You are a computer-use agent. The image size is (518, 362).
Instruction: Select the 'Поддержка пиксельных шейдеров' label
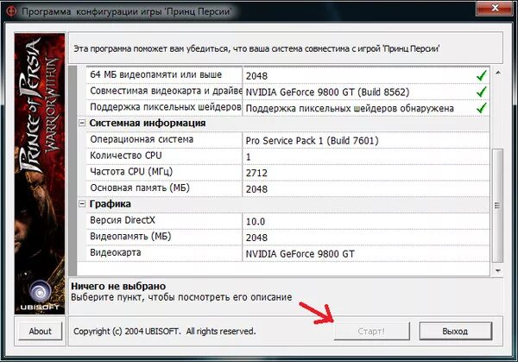click(x=166, y=107)
